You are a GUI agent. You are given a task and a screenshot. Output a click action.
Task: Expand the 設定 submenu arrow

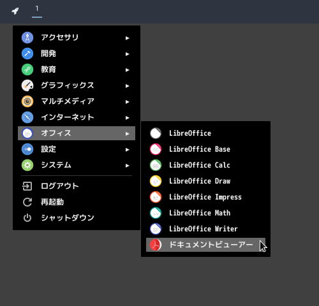[127, 150]
